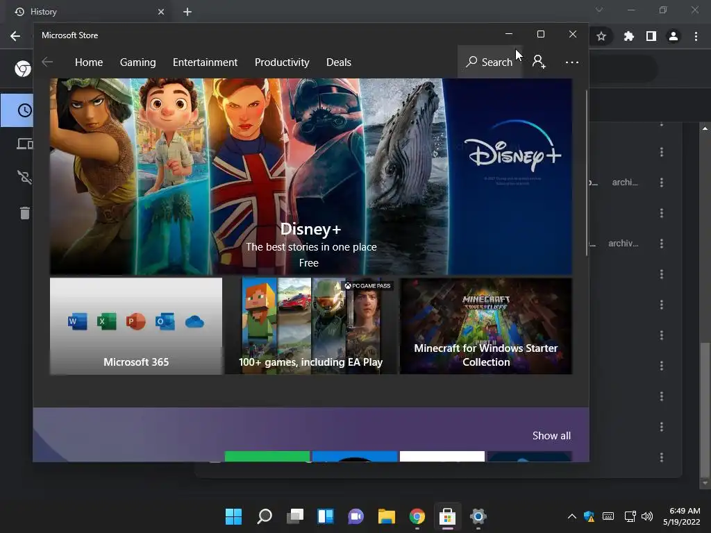
Task: Open a new Chrome tab
Action: [x=187, y=12]
